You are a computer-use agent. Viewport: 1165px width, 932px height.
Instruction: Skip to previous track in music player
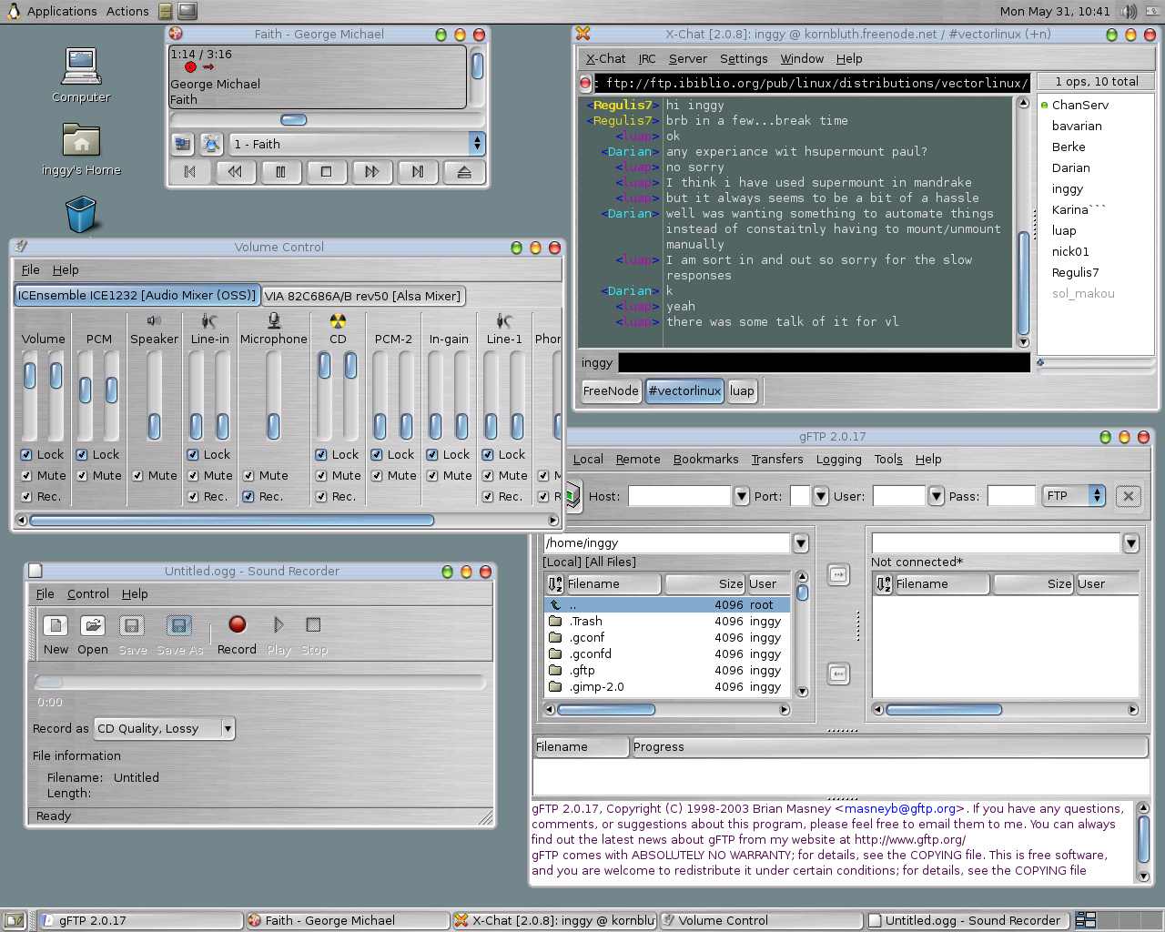coord(189,171)
